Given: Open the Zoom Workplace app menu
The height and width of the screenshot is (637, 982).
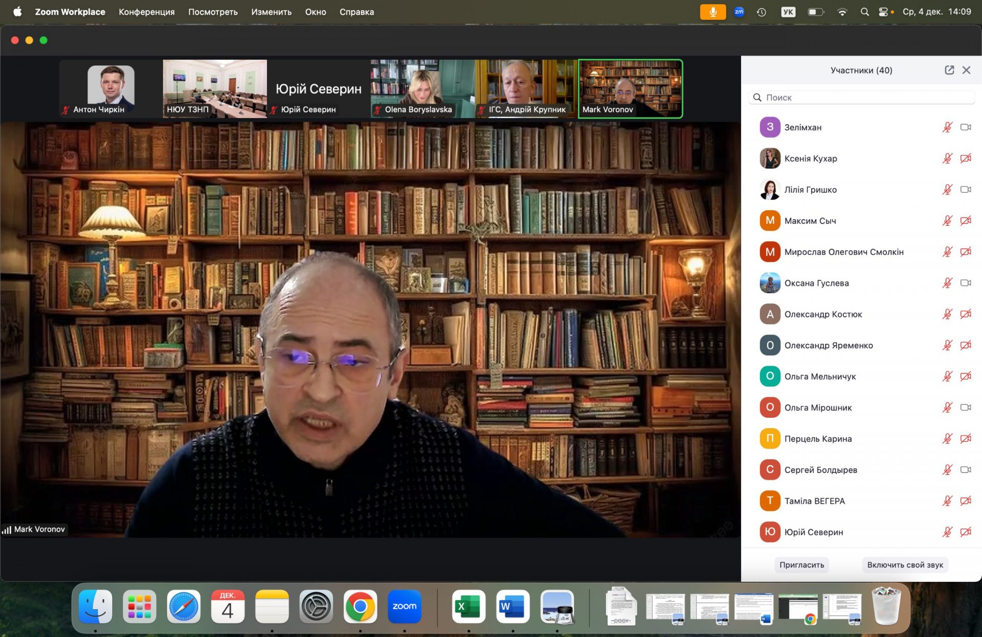Looking at the screenshot, I should [70, 12].
